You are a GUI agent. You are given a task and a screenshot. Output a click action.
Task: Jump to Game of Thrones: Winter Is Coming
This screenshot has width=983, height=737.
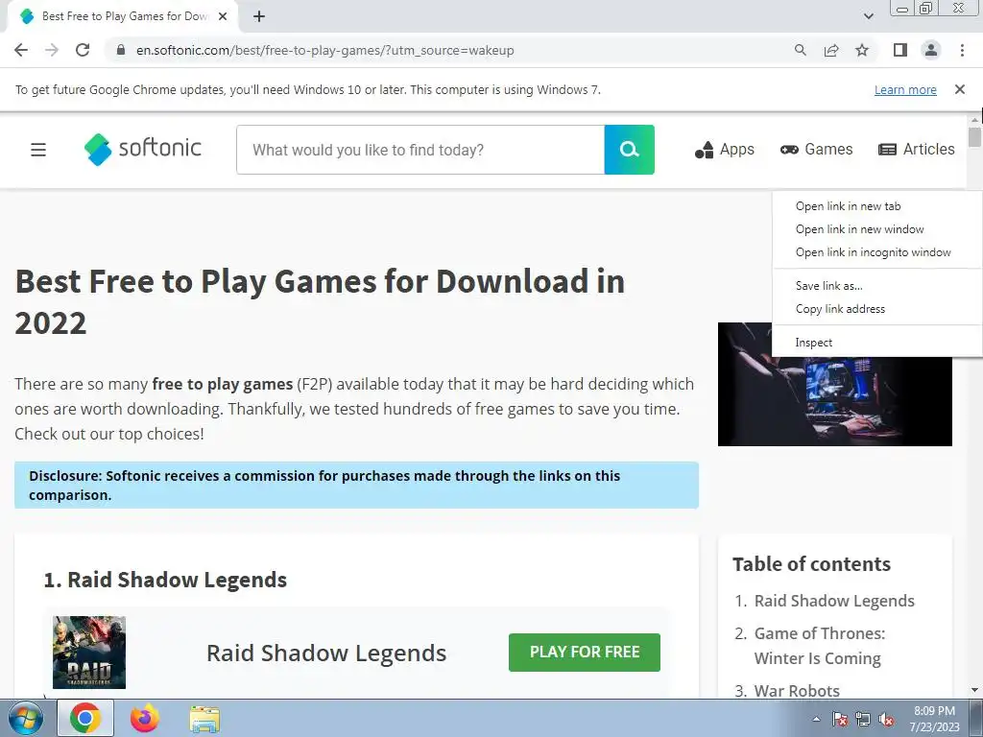click(x=820, y=646)
